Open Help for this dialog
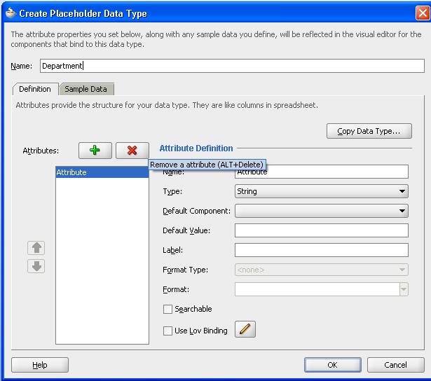431x381 pixels. point(40,365)
